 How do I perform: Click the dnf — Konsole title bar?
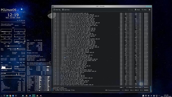coord(100,6)
